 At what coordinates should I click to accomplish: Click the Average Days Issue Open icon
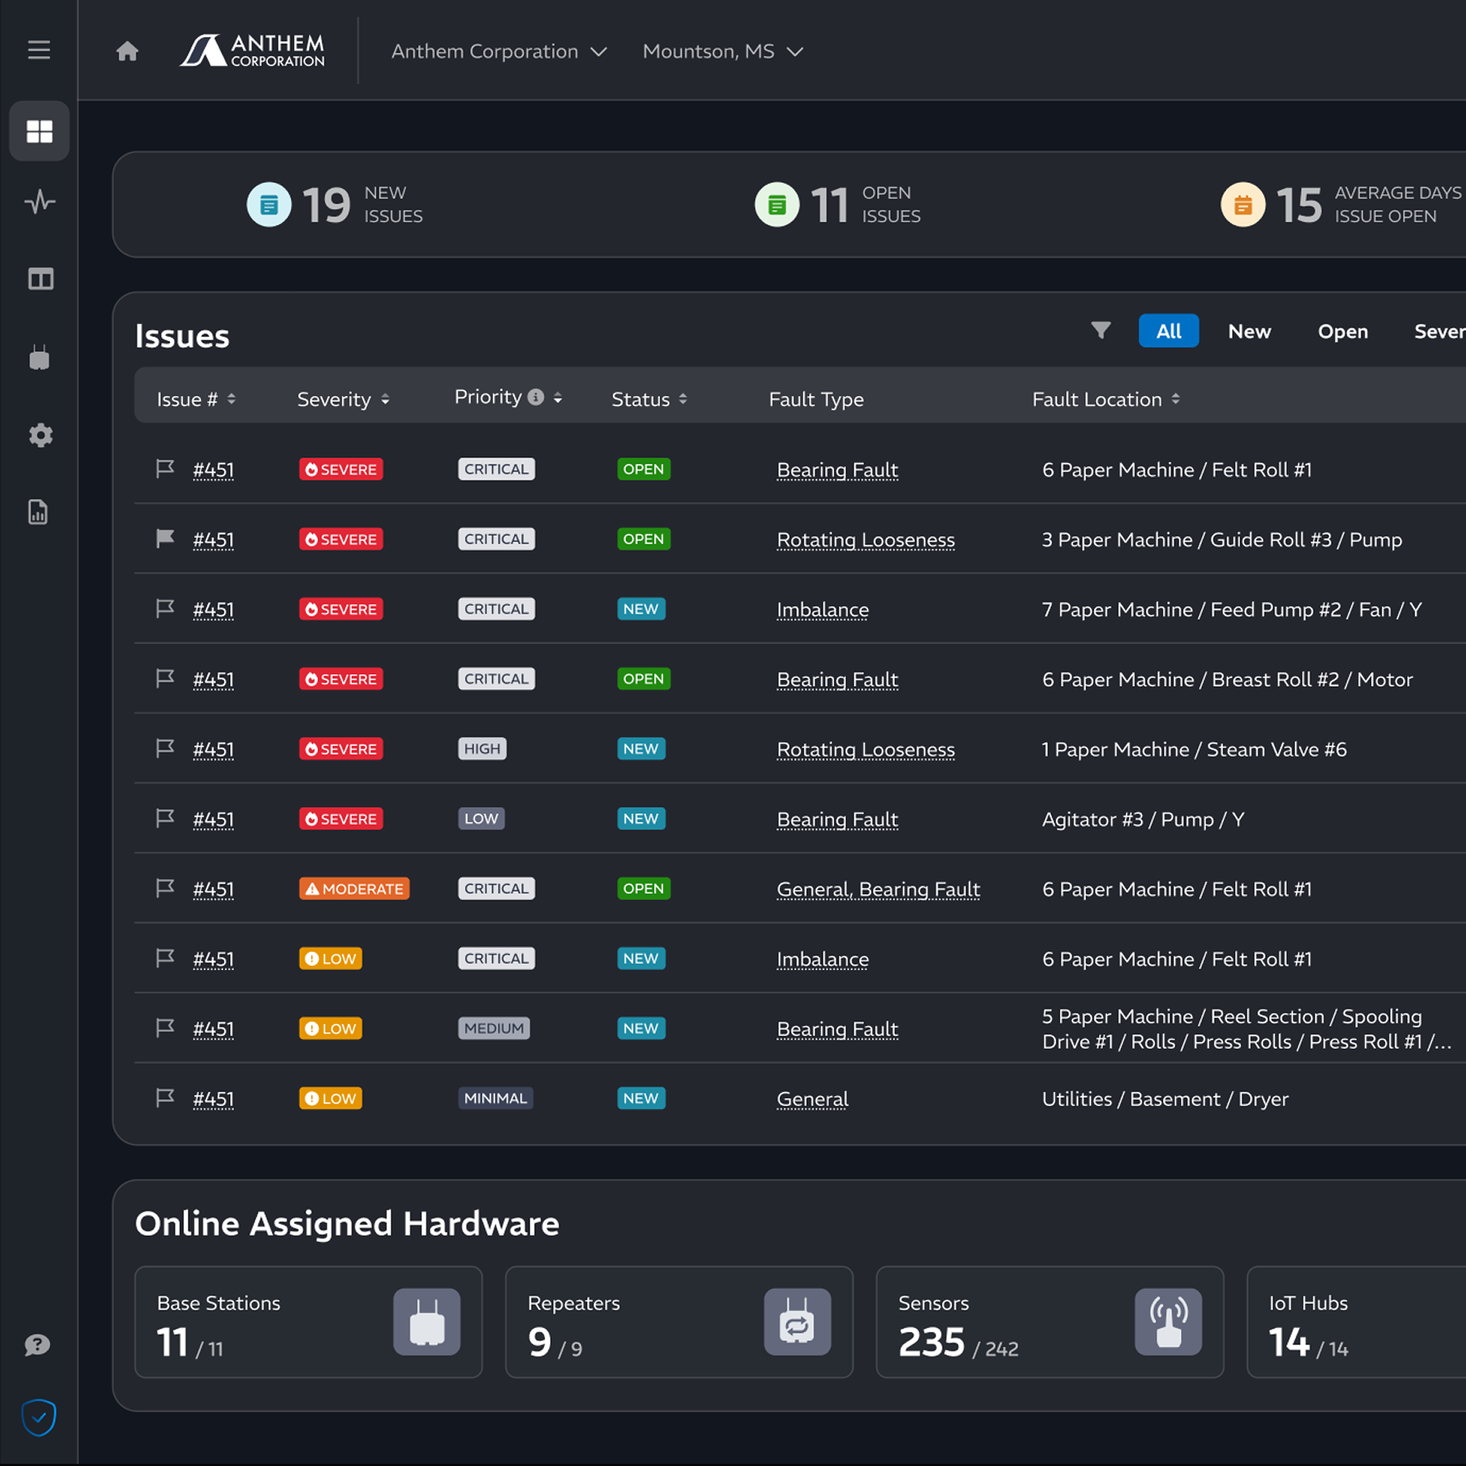[1243, 205]
